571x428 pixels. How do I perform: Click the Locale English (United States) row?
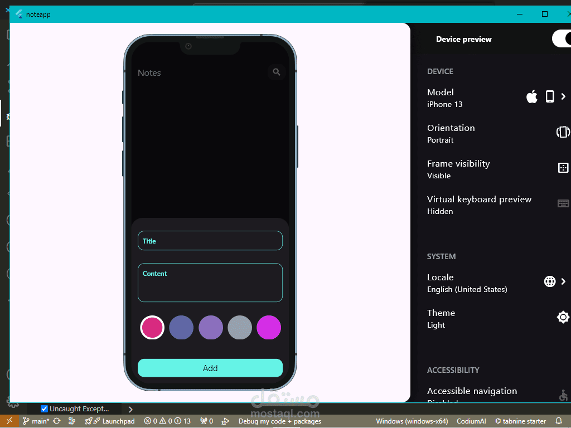point(495,283)
